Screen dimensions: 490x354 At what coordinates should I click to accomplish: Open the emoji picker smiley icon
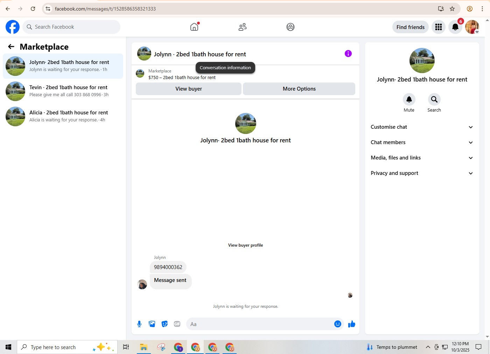(338, 324)
